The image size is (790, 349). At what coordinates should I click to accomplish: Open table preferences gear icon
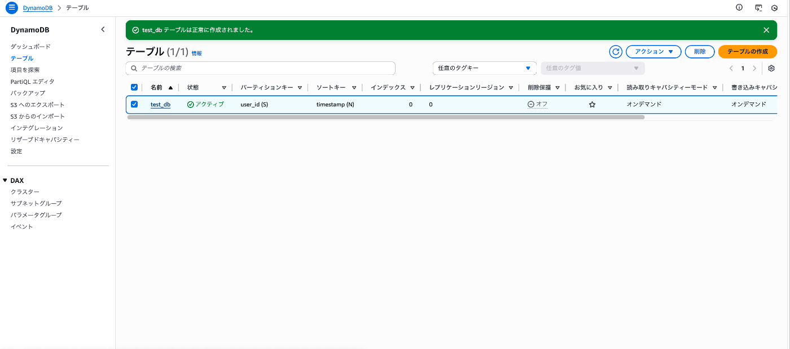point(771,68)
